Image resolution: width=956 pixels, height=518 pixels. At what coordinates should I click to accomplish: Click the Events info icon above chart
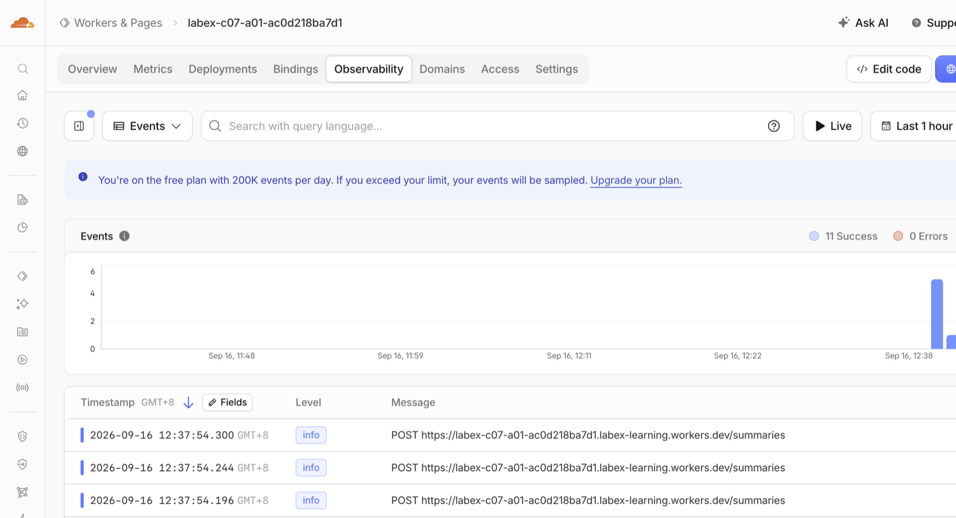124,236
